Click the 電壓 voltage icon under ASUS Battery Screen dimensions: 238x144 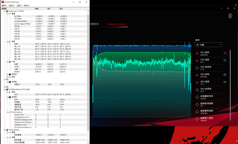pos(10,132)
